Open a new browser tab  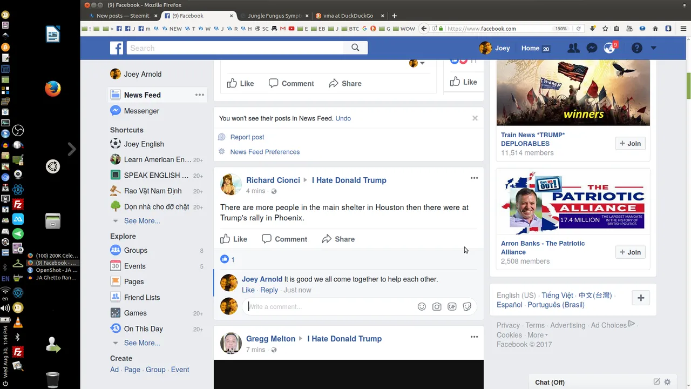click(394, 16)
